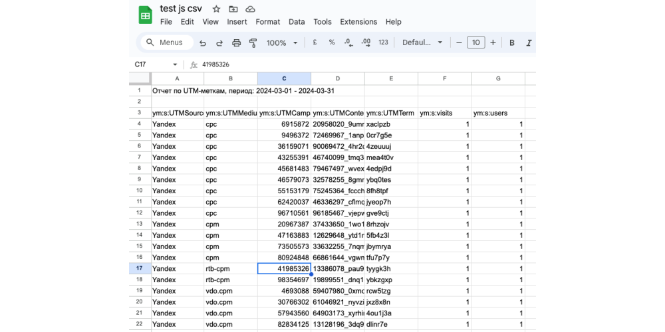The image size is (665, 332).
Task: Select the cell with 41985326
Action: [x=284, y=268]
